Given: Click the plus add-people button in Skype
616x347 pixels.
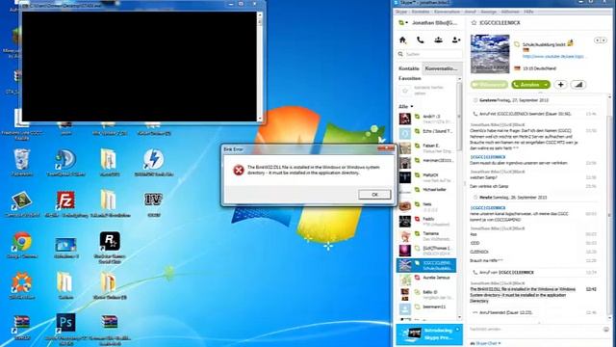Looking at the screenshot, I should point(560,85).
